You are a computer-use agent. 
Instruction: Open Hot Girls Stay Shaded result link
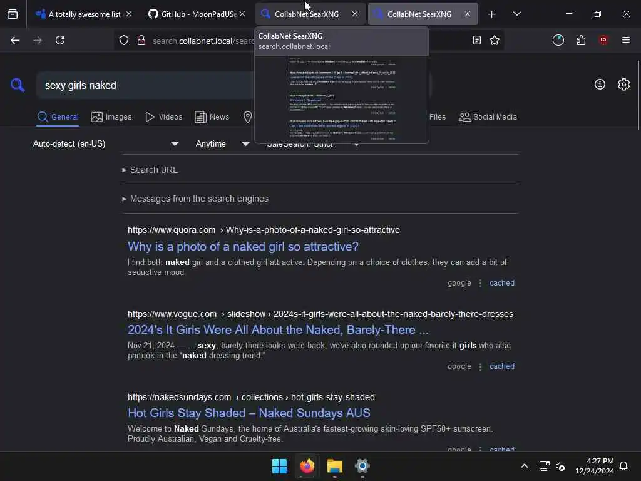click(x=249, y=413)
